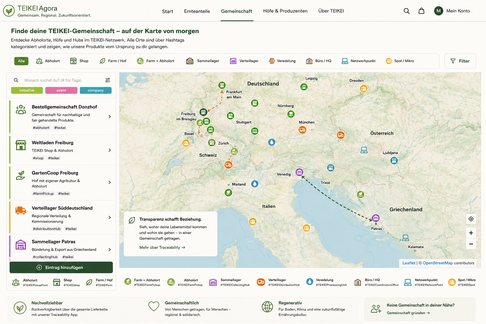486x324 pixels.
Task: Zoom out on the map
Action: pyautogui.click(x=471, y=244)
